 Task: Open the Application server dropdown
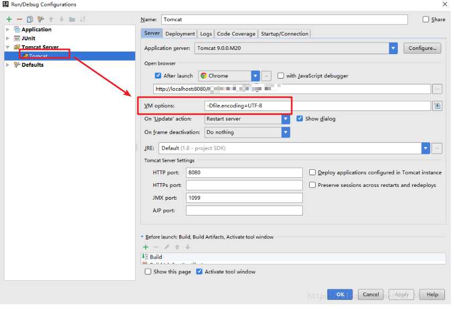click(x=393, y=48)
